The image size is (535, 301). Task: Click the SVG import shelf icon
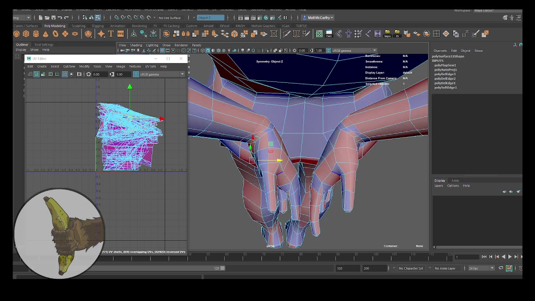[120, 34]
